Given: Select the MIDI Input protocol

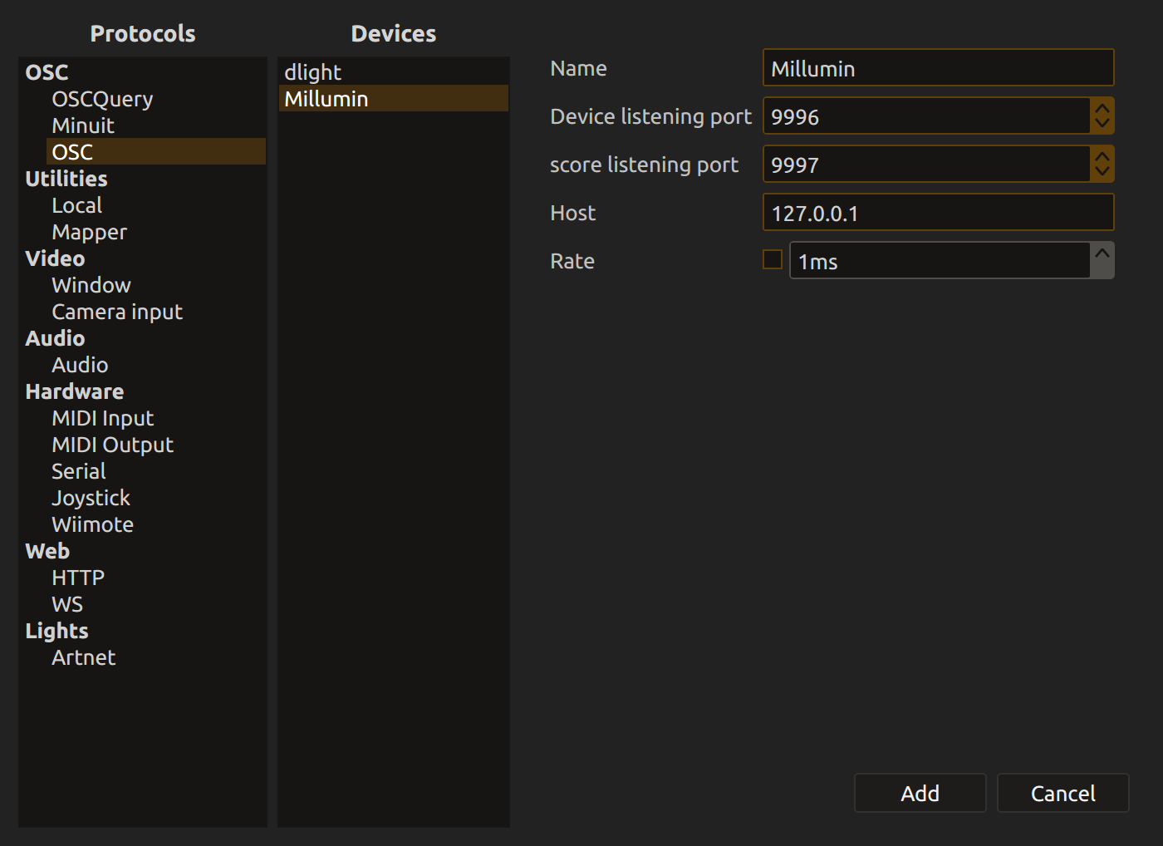Looking at the screenshot, I should [103, 418].
